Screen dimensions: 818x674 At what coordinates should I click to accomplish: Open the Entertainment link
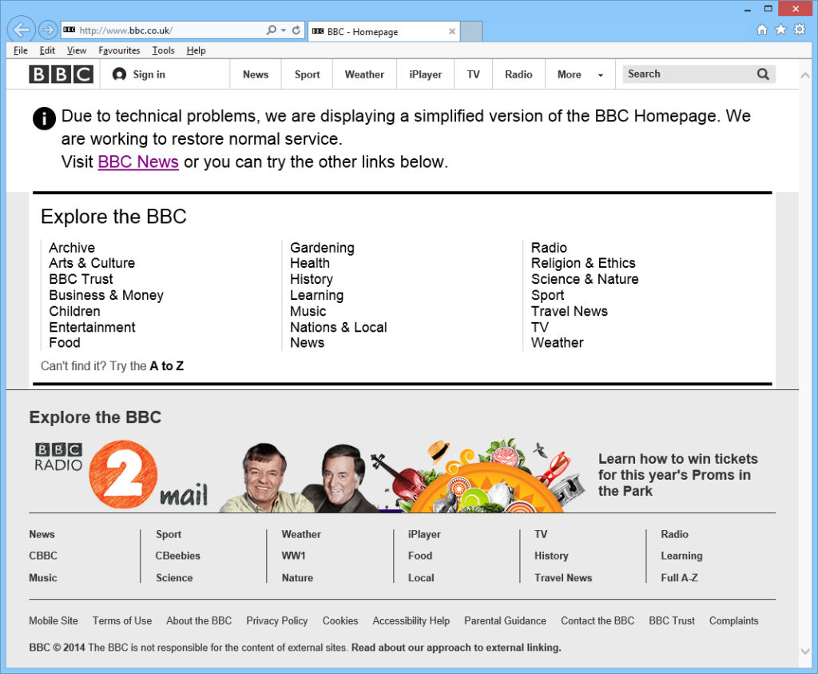coord(92,327)
